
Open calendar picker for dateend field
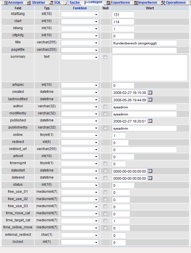click(150, 178)
